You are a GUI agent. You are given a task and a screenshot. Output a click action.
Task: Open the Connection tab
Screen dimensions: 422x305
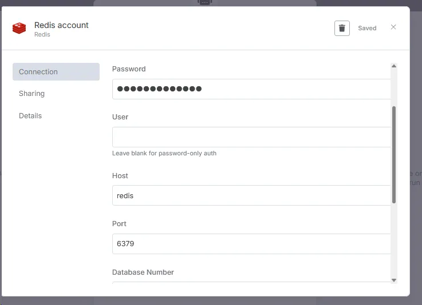(x=56, y=72)
